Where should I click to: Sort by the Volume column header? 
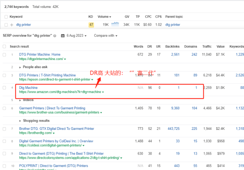tap(104, 17)
